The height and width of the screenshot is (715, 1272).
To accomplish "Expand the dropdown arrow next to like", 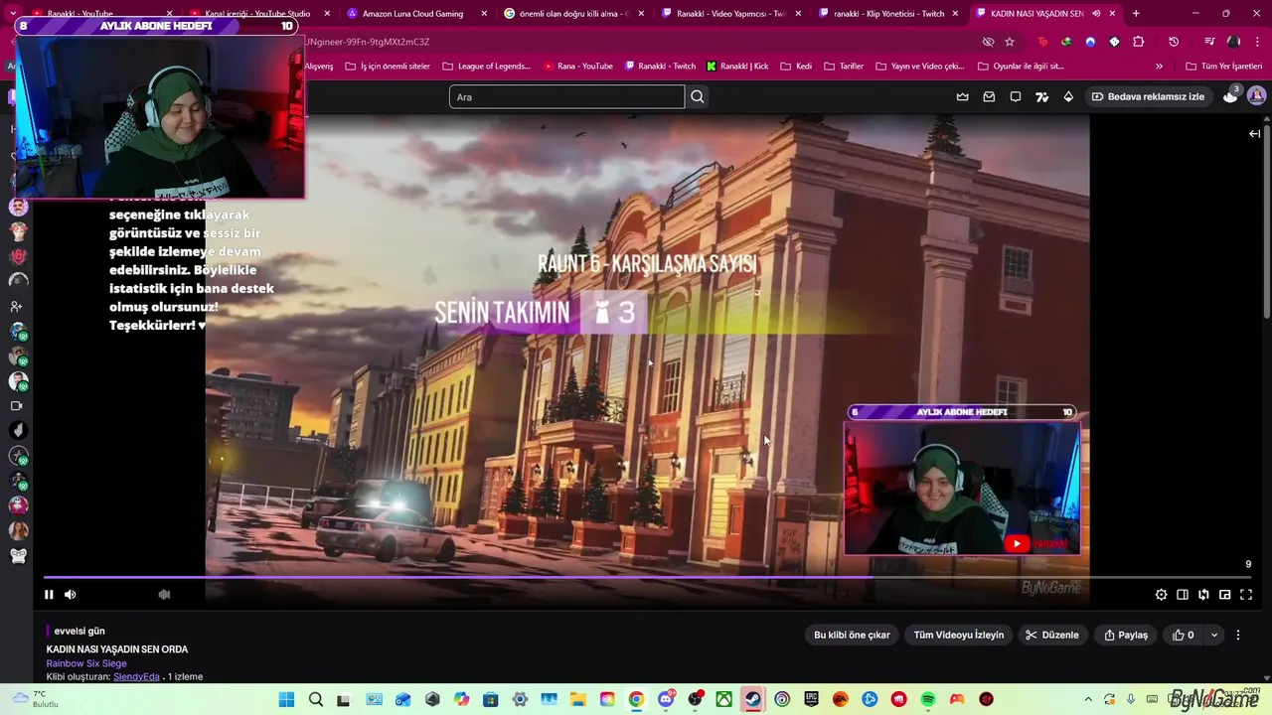I will 1213,635.
